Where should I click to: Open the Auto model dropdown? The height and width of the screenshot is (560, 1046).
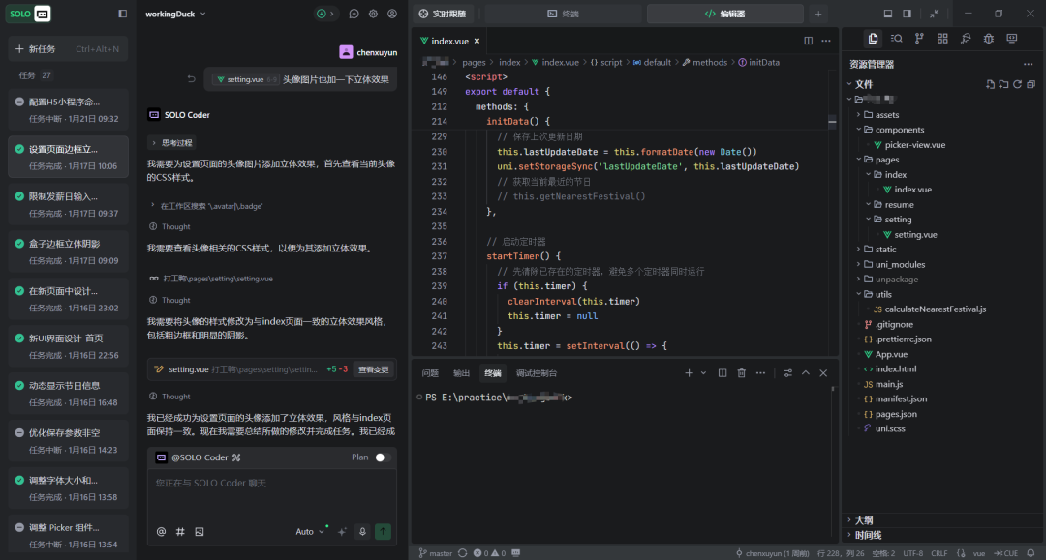(309, 531)
